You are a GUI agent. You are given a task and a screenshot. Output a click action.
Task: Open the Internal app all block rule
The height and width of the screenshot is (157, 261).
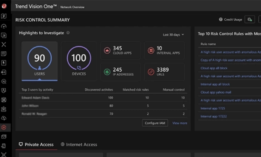click(x=215, y=84)
